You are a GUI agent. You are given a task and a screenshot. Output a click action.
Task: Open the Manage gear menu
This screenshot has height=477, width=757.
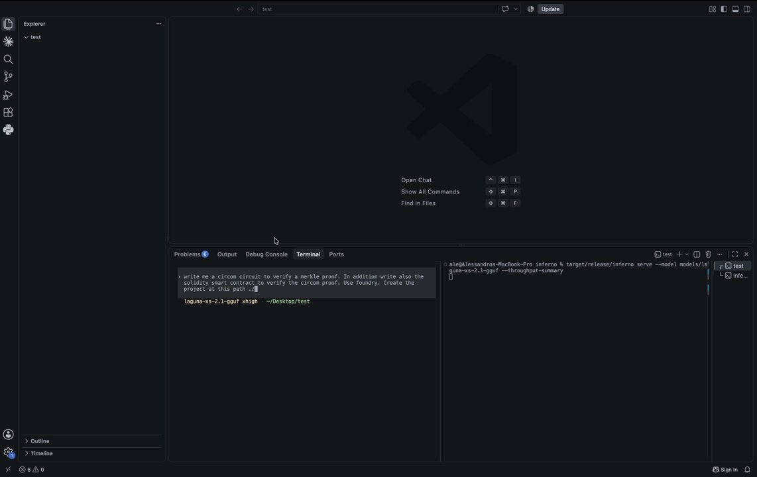point(8,452)
